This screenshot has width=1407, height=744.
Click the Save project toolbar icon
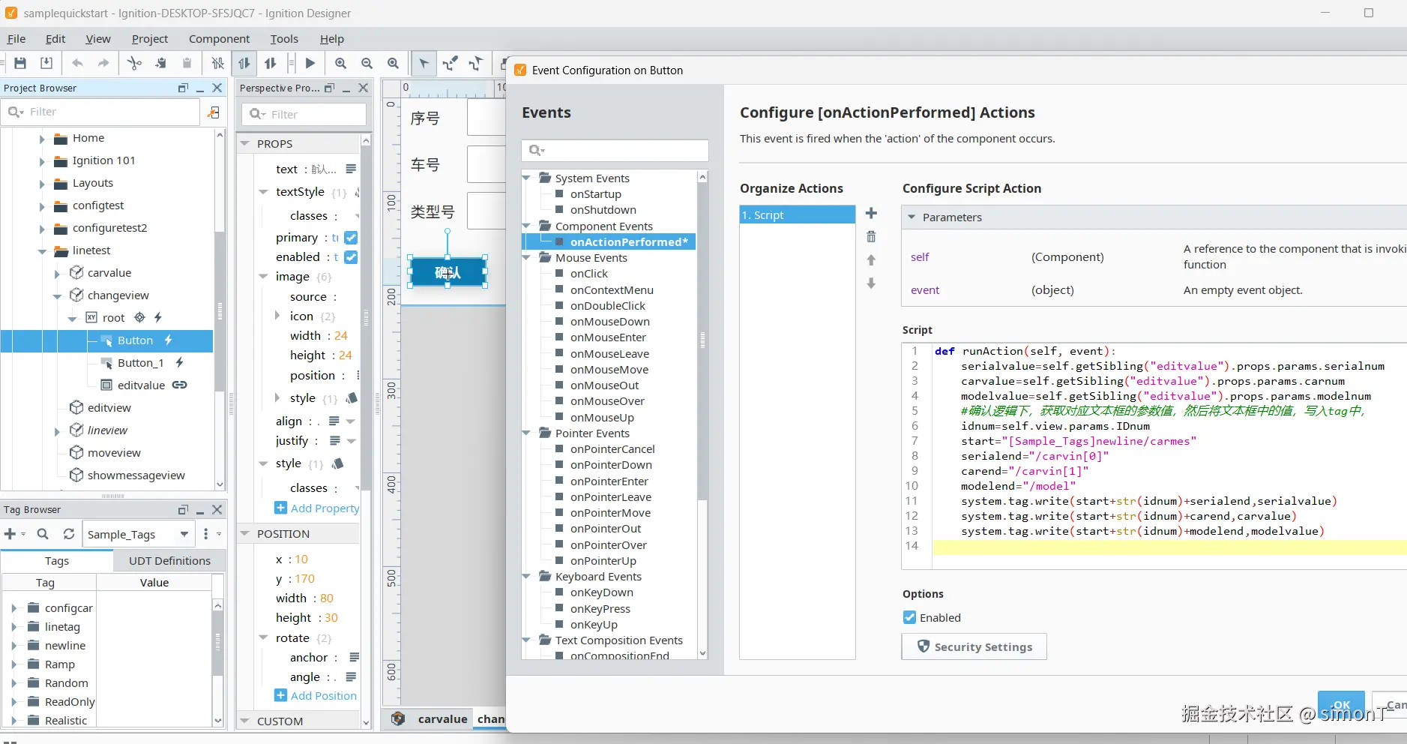[x=20, y=64]
